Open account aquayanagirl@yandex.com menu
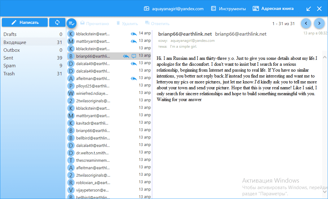 click(174, 9)
